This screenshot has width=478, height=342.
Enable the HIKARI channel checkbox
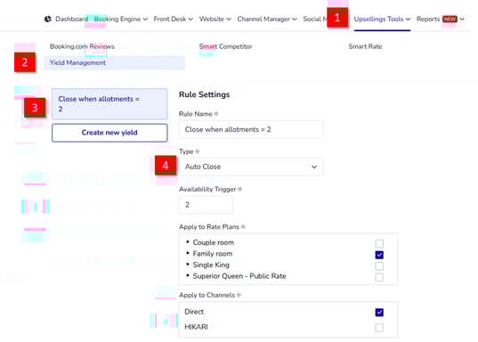pyautogui.click(x=379, y=328)
